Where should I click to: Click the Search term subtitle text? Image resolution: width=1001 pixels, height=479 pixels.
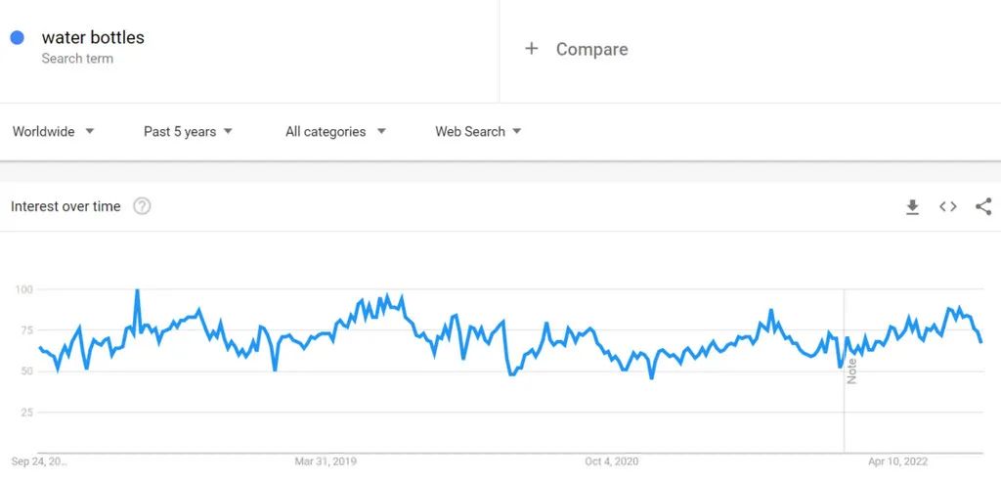tap(77, 59)
